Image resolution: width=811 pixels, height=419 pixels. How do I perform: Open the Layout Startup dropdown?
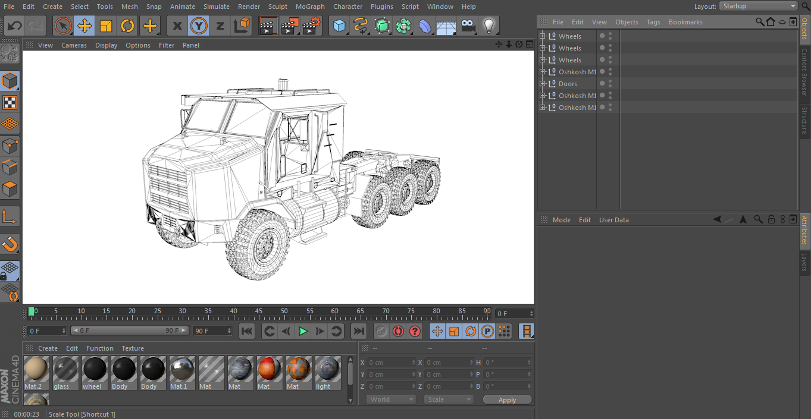tap(759, 6)
